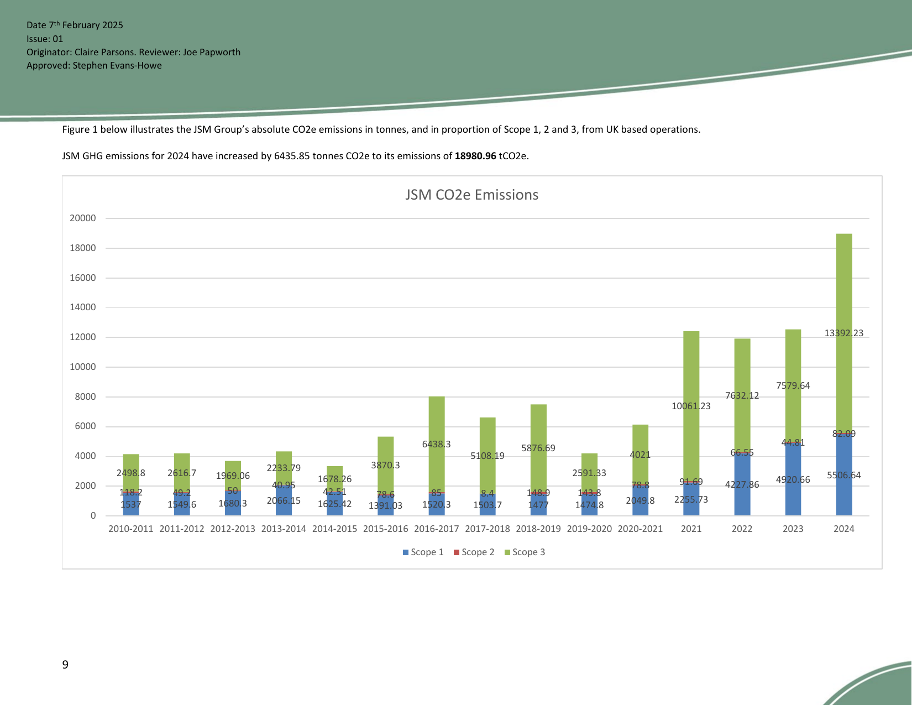Click the blue Scope 1 bar for 2023
This screenshot has width=912, height=705.
(793, 479)
